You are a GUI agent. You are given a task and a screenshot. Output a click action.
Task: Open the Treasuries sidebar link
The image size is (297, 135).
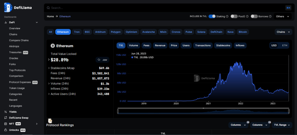click(x=15, y=52)
